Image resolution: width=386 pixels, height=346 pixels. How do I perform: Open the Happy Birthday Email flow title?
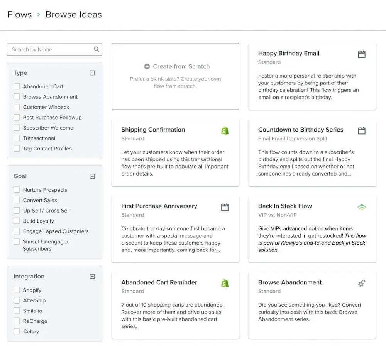click(289, 53)
